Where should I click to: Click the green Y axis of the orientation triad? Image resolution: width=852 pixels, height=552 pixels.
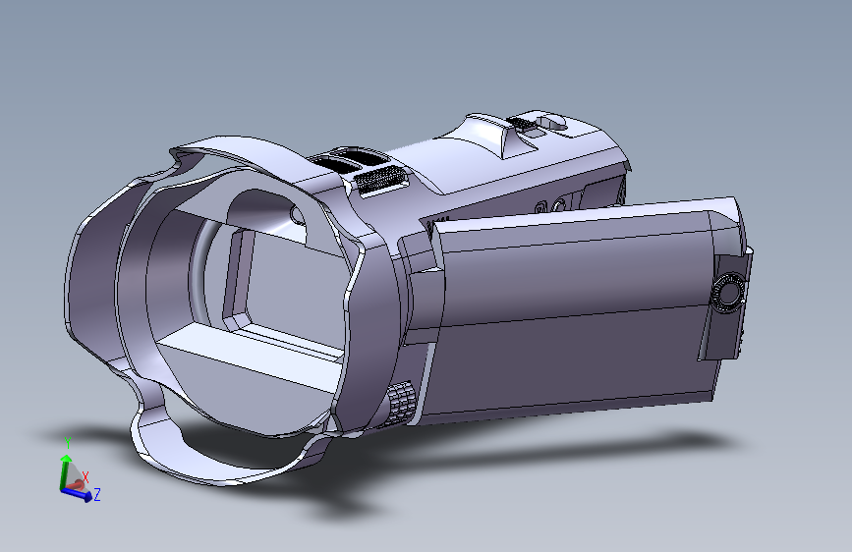65,471
